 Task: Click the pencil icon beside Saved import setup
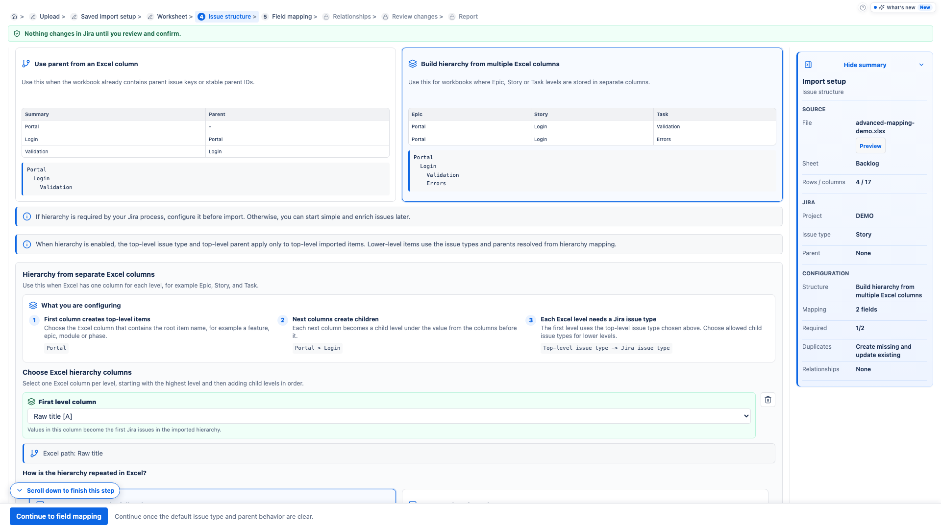pos(74,17)
